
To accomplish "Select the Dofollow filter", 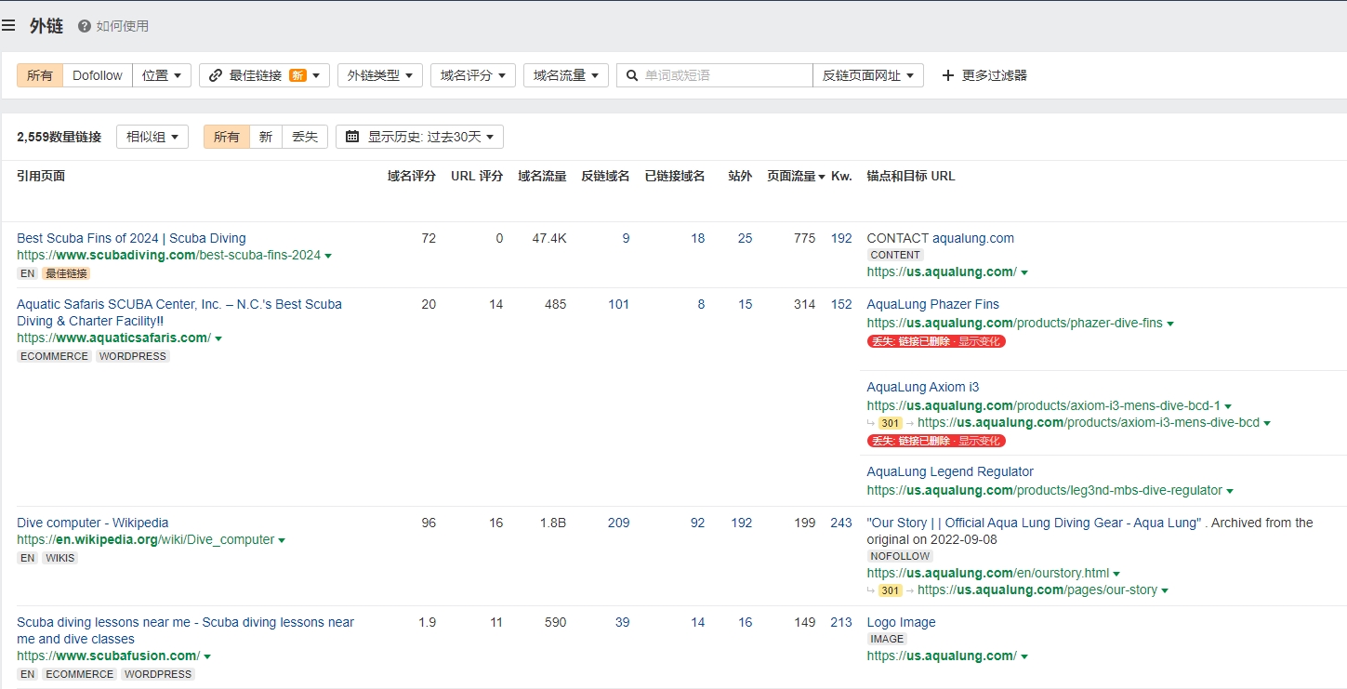I will (x=98, y=75).
